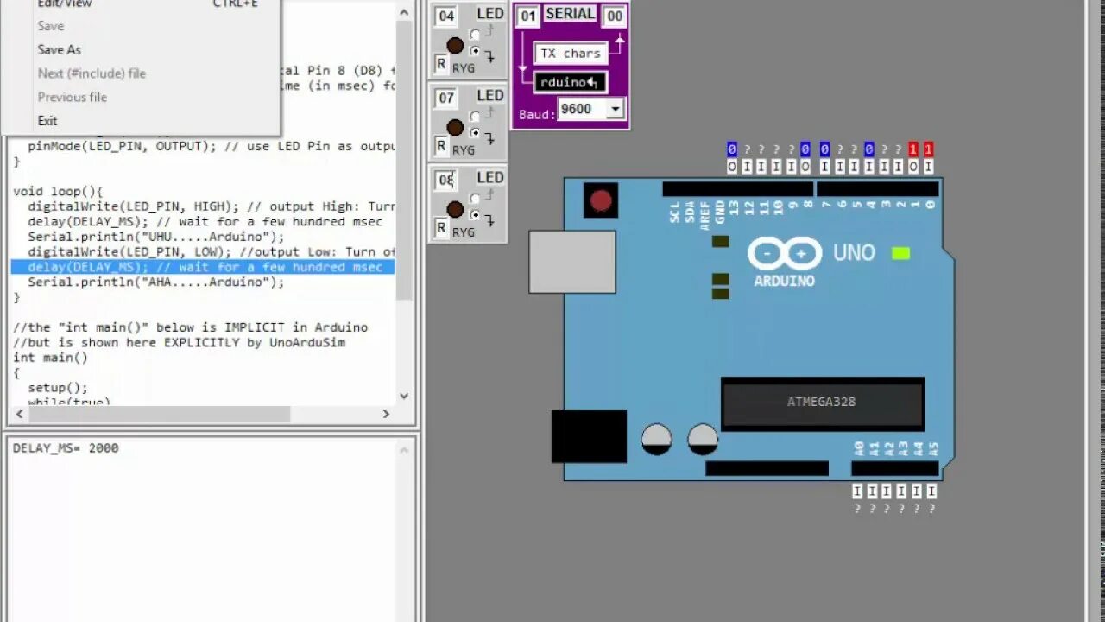This screenshot has height=622, width=1105.
Task: Click the variables pane's scroll up arrow
Action: tap(405, 449)
